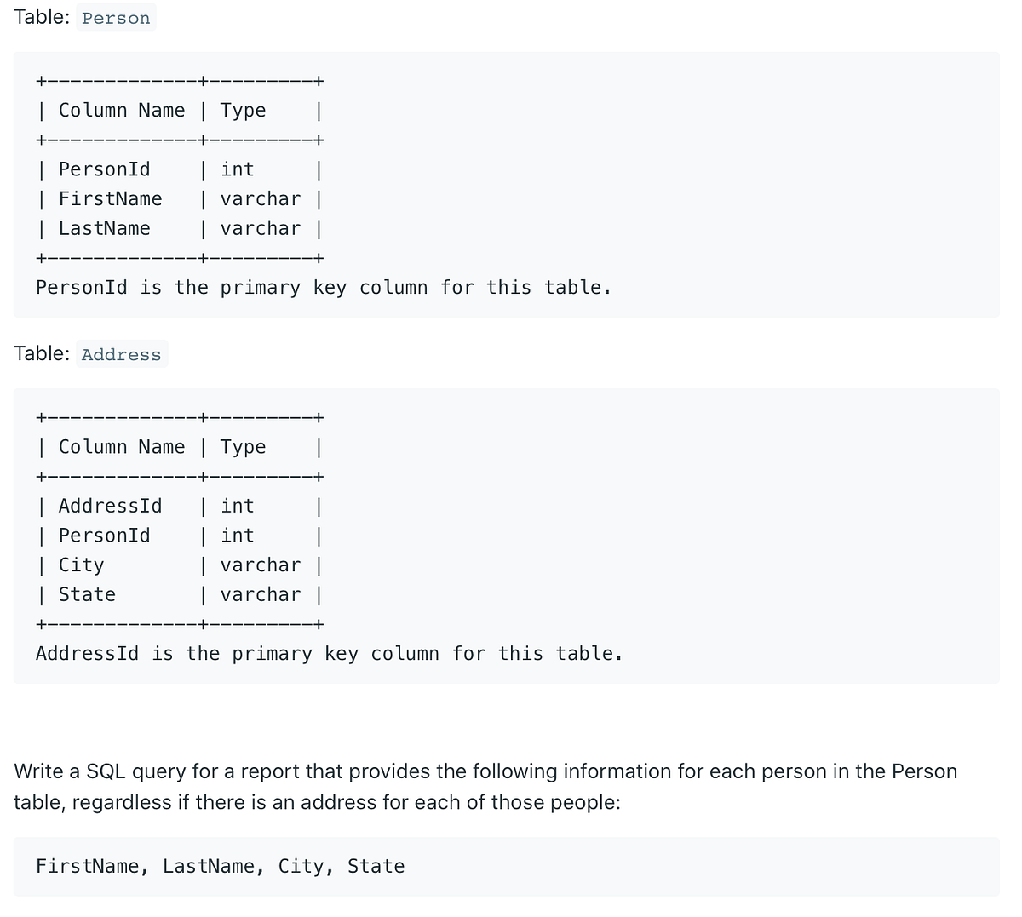Click "PersonId is the primary key" sentence
The width and height of the screenshot is (1022, 917).
click(323, 288)
